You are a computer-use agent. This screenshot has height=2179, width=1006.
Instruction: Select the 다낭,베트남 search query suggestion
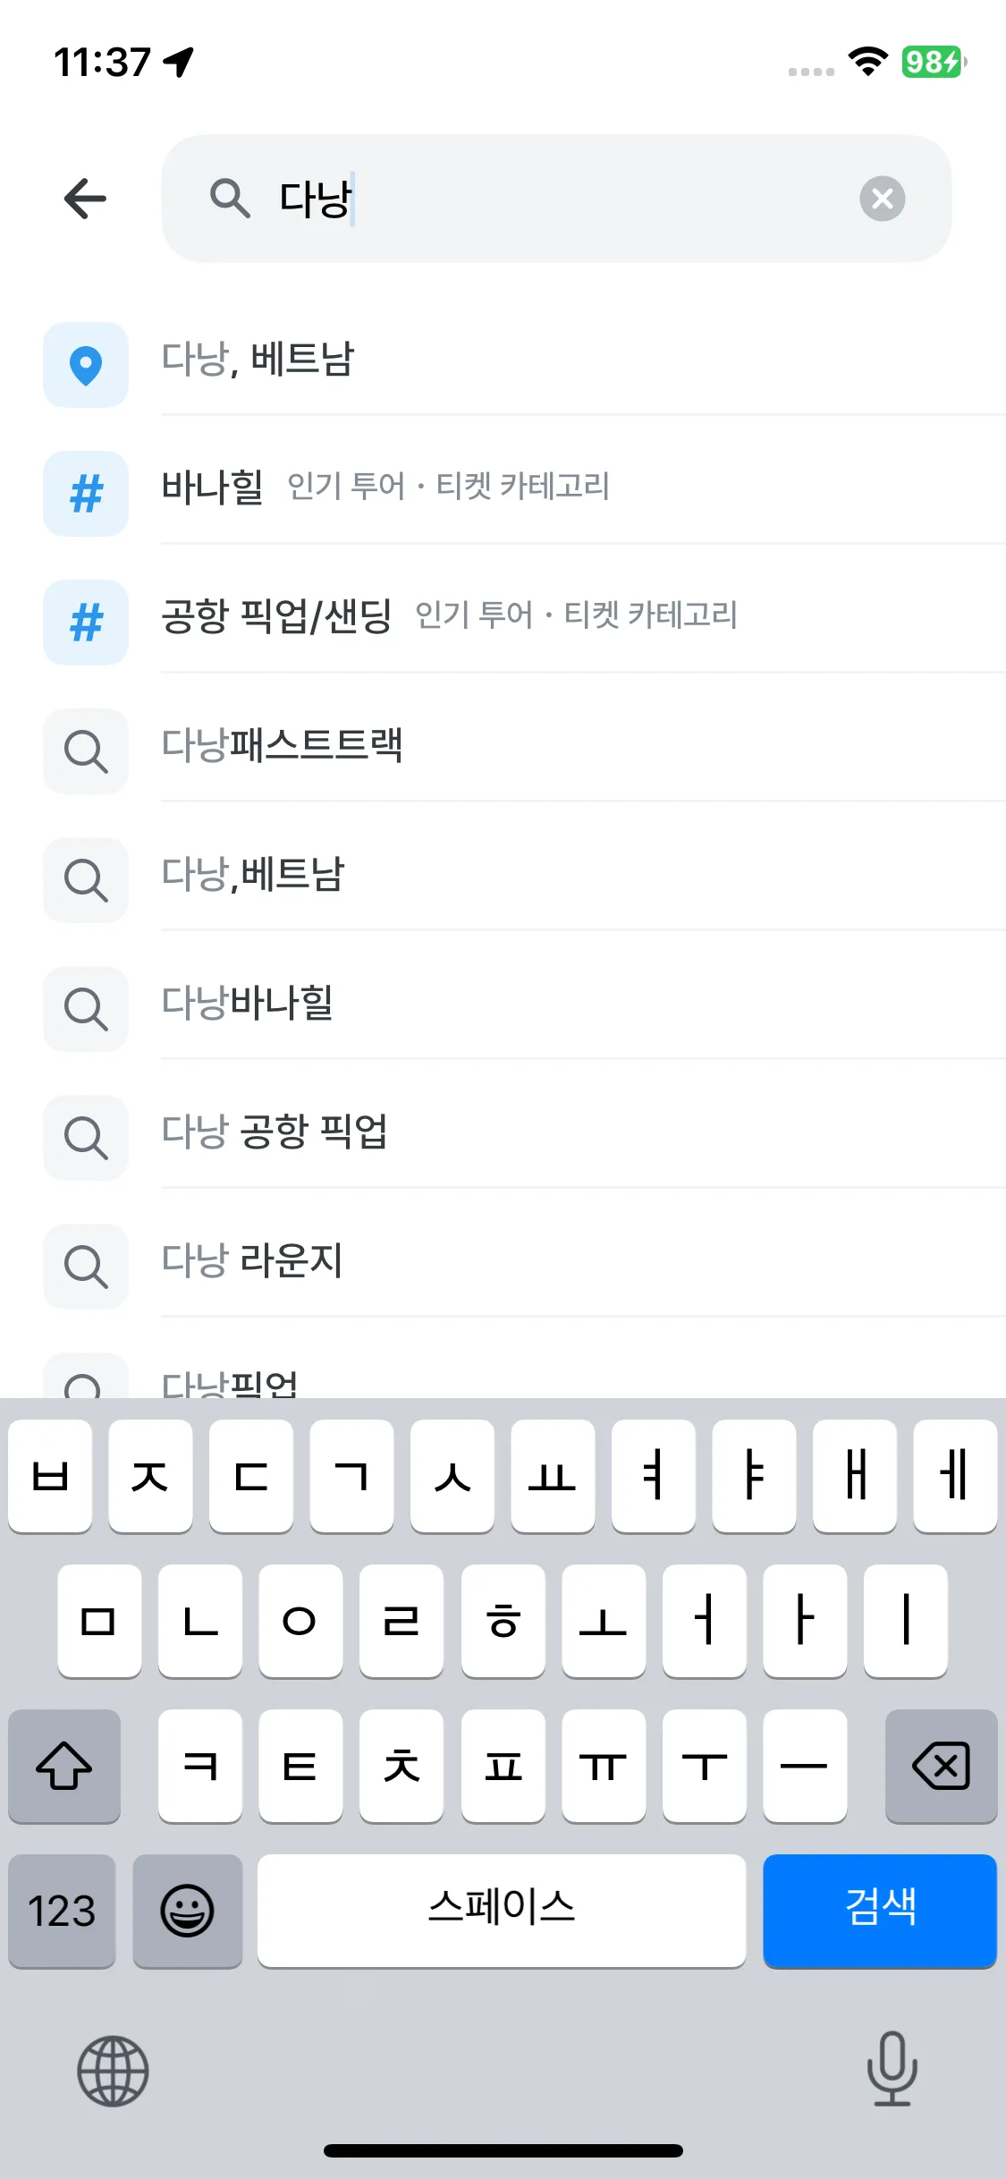pos(253,874)
